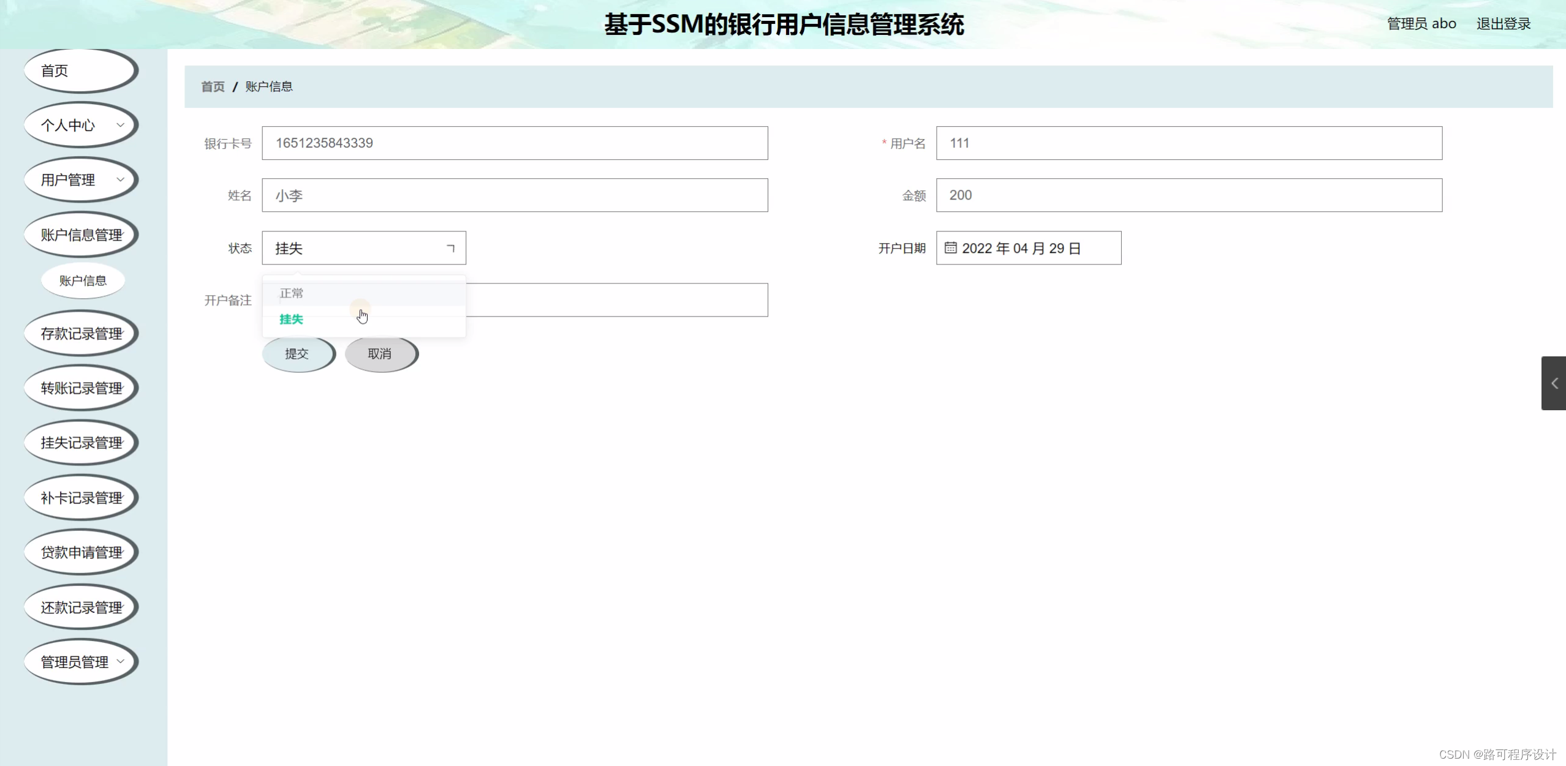Open 转账记录管理 in the sidebar
Screen dimensions: 1566x766
pos(81,388)
